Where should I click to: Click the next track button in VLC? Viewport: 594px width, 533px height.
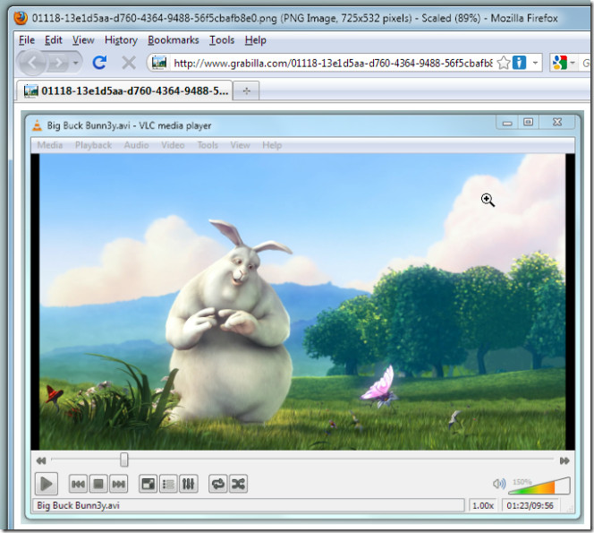pos(119,484)
